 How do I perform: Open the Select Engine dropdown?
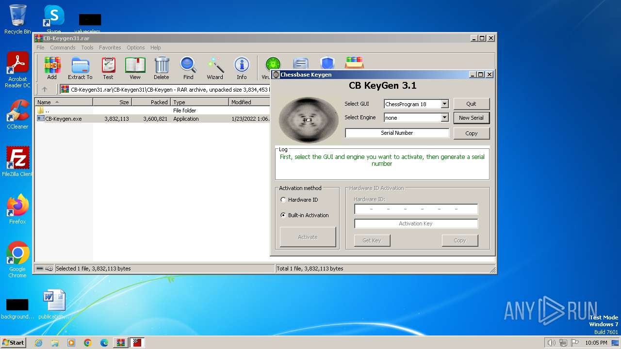tap(444, 118)
